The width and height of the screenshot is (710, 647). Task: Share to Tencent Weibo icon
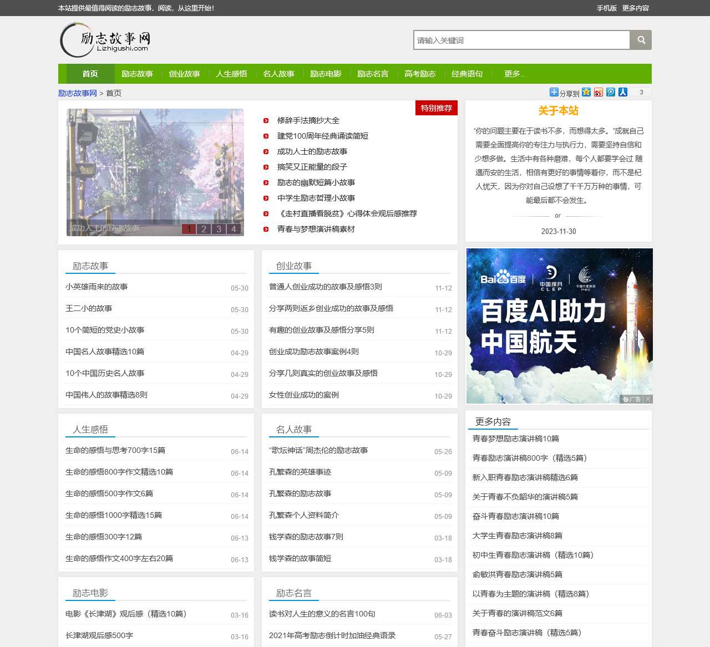(x=611, y=92)
